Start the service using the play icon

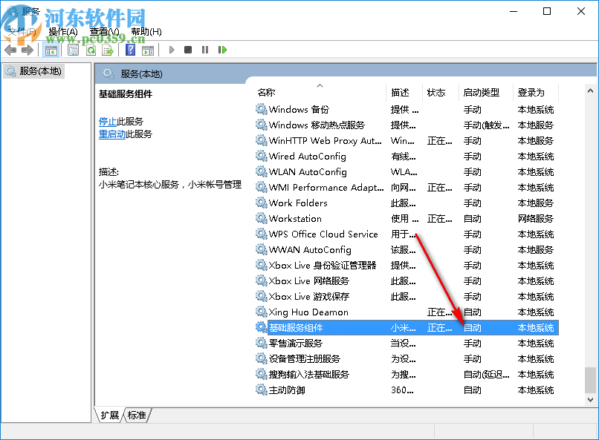click(x=171, y=50)
